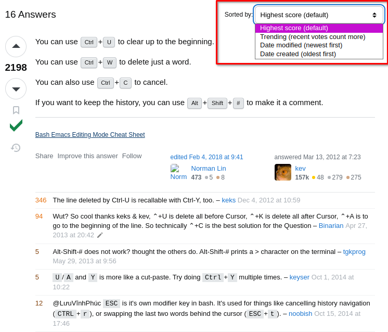
Task: Click Share under the answer
Action: [44, 156]
